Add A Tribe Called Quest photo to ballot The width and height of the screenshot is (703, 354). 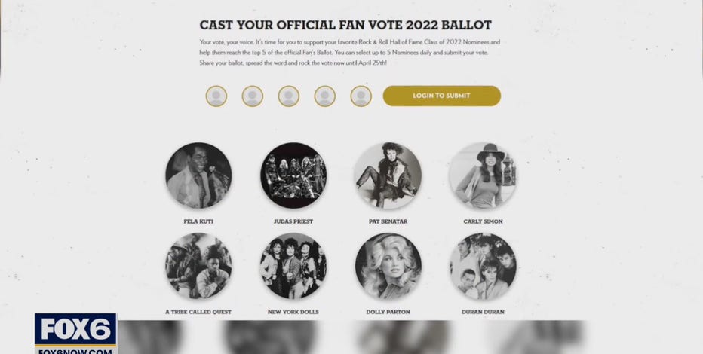point(198,266)
